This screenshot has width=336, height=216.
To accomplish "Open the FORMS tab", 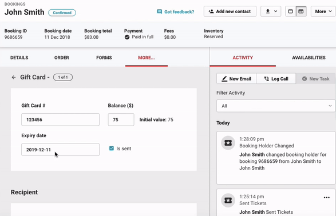I will [104, 58].
